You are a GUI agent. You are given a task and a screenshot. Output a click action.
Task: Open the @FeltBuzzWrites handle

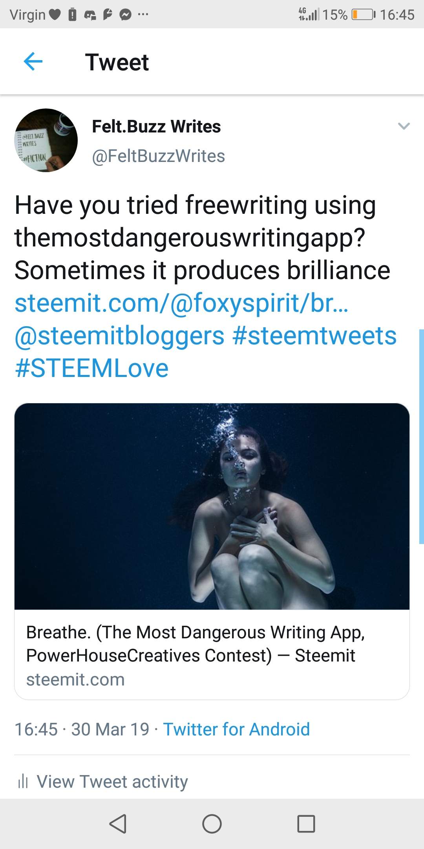click(158, 156)
